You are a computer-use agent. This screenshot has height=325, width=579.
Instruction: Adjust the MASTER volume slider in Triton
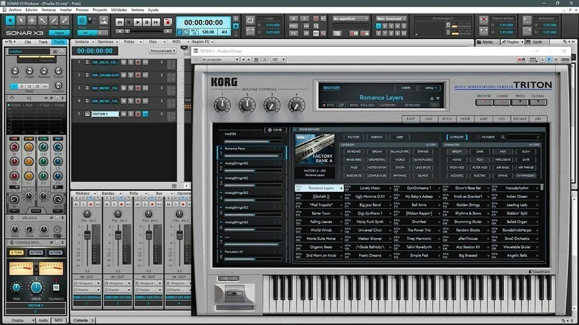click(x=253, y=142)
